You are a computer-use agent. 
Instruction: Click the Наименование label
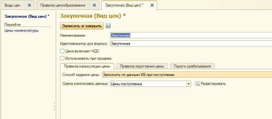tap(73, 35)
